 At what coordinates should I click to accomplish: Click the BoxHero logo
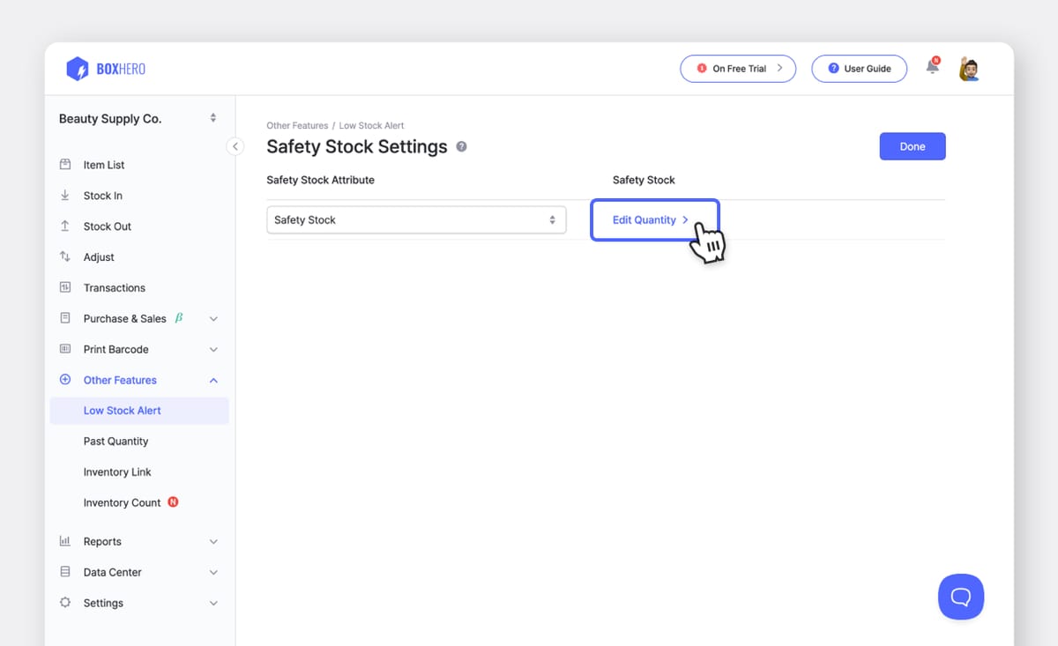click(x=104, y=68)
